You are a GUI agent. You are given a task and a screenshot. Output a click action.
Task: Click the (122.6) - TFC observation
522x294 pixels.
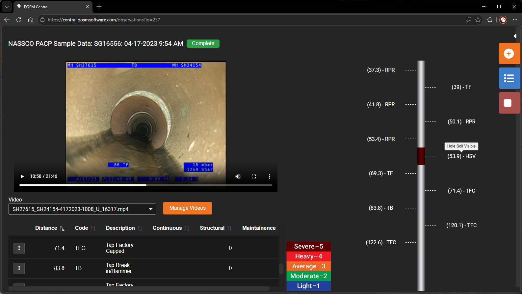[x=381, y=243]
